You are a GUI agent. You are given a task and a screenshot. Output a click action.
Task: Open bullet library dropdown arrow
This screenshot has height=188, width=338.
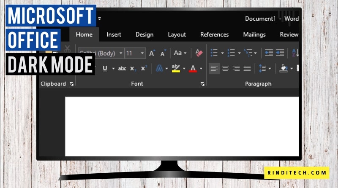click(x=222, y=53)
